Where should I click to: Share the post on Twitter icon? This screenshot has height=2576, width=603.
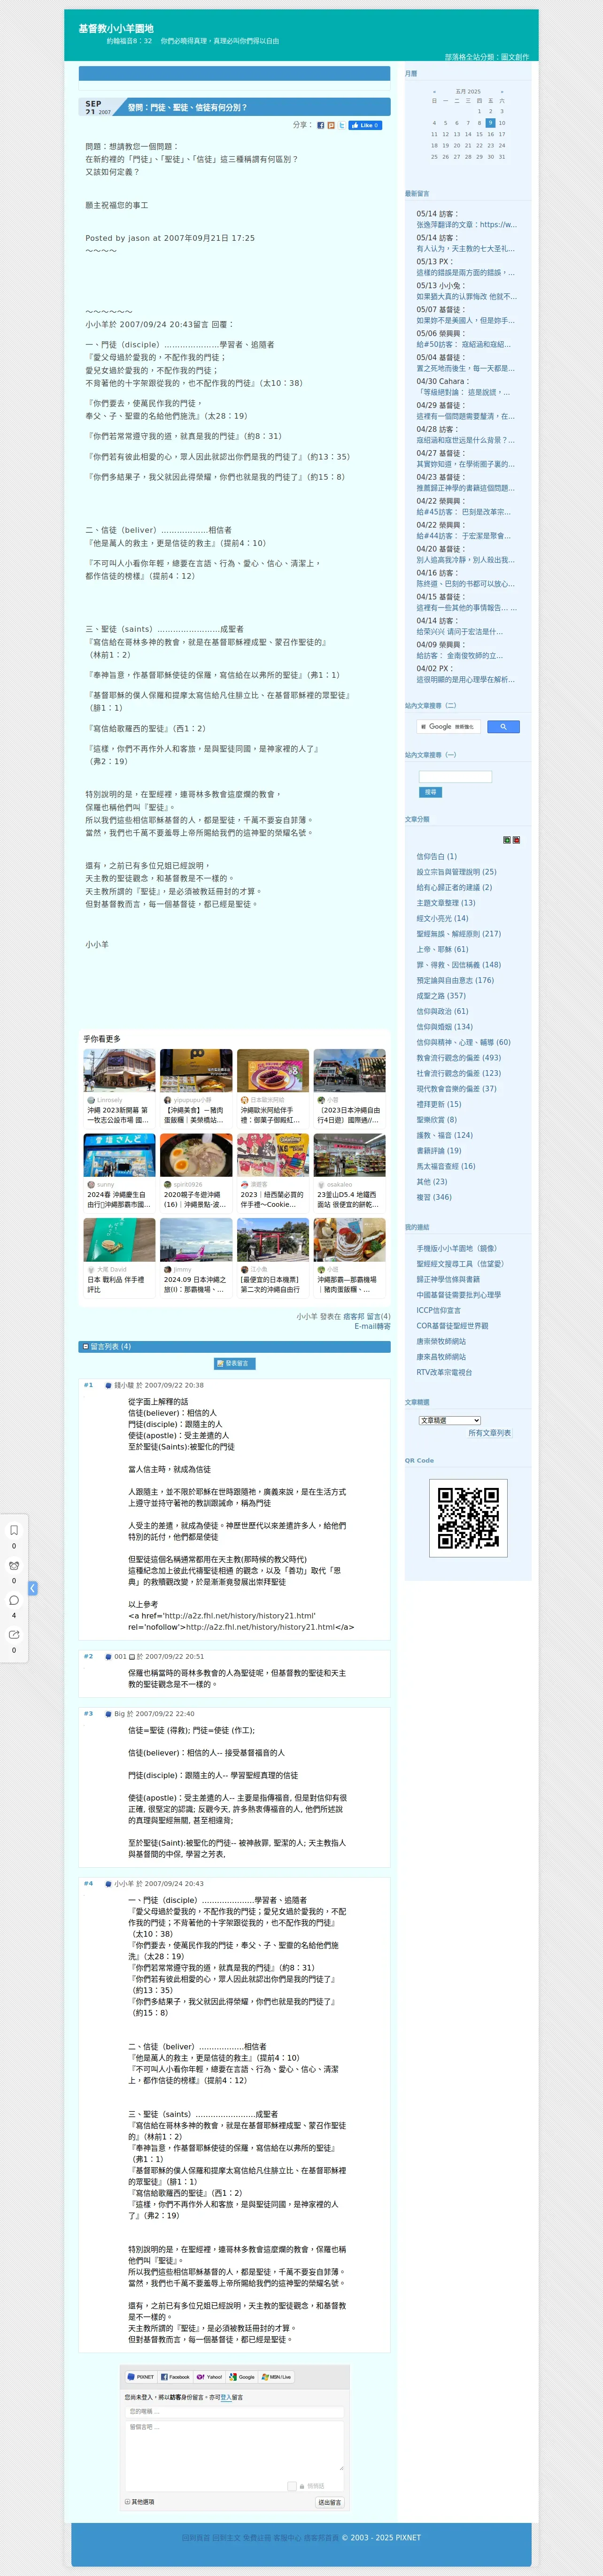(341, 126)
